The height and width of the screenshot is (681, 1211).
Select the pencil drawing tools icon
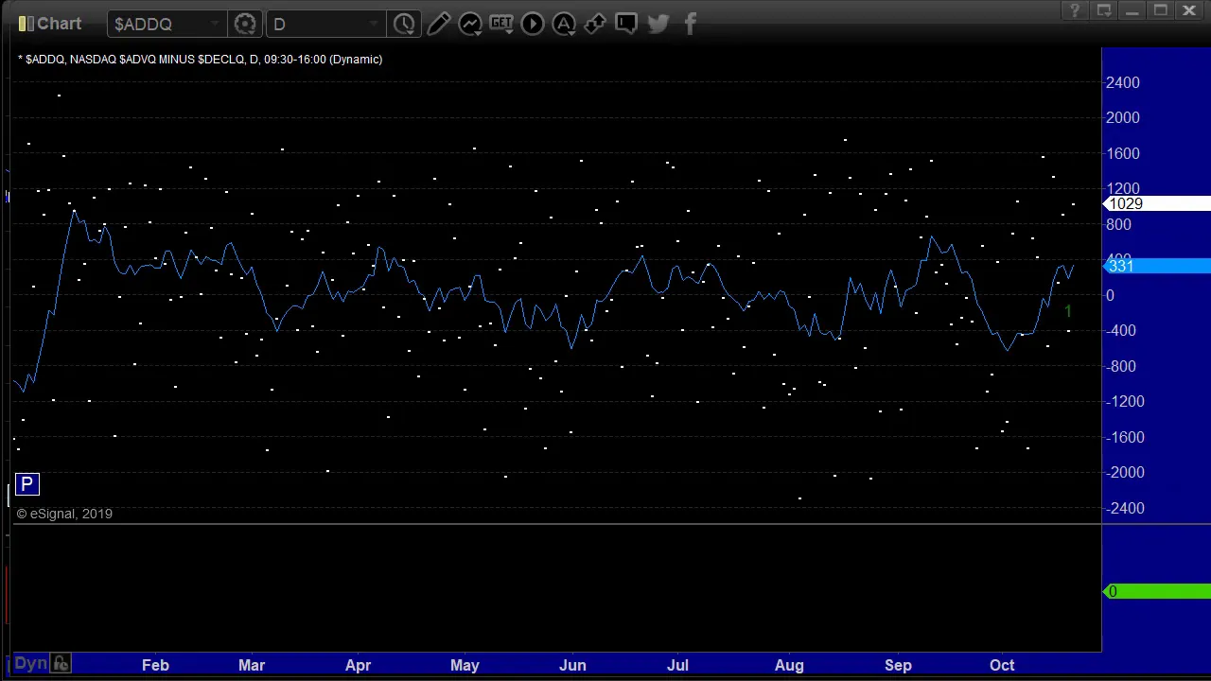pyautogui.click(x=439, y=24)
